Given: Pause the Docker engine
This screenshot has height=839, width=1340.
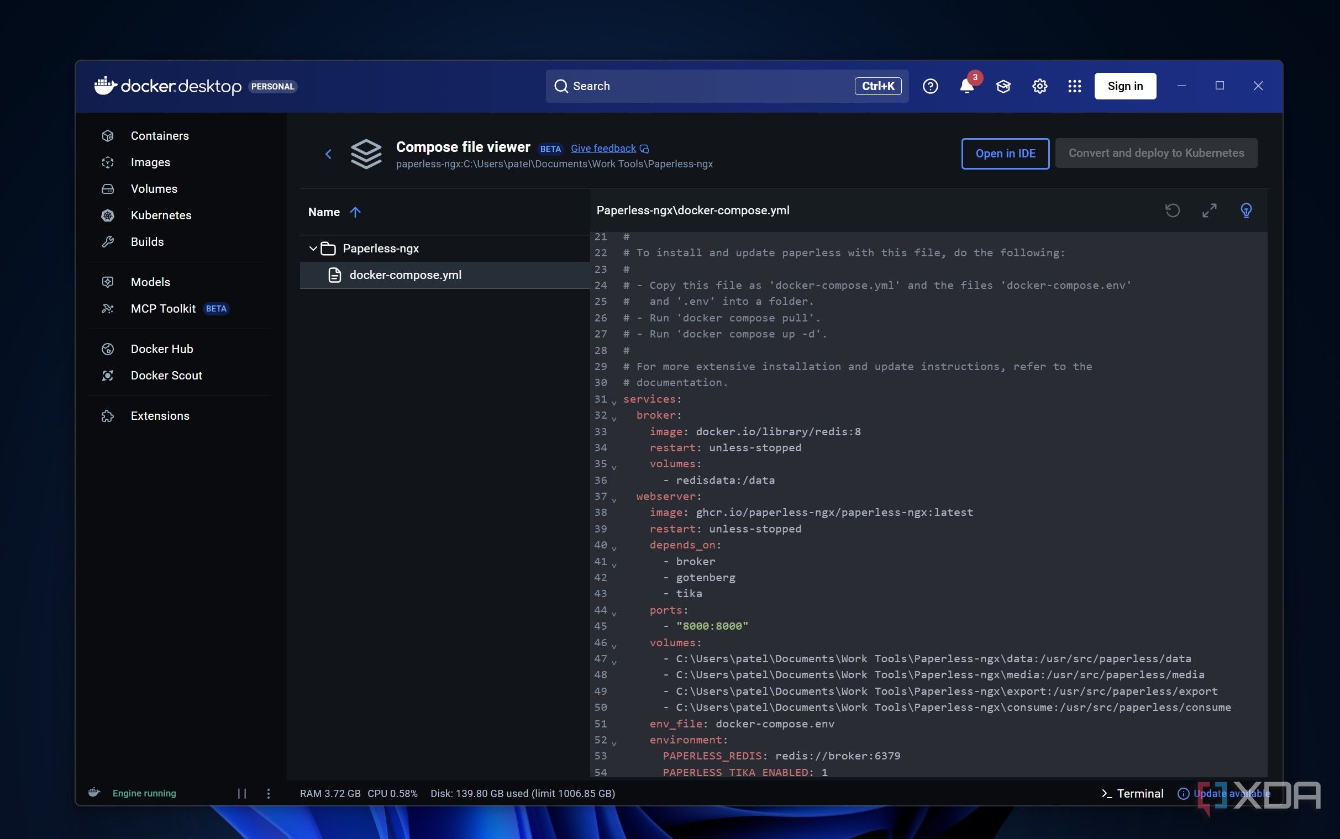Looking at the screenshot, I should [x=242, y=794].
